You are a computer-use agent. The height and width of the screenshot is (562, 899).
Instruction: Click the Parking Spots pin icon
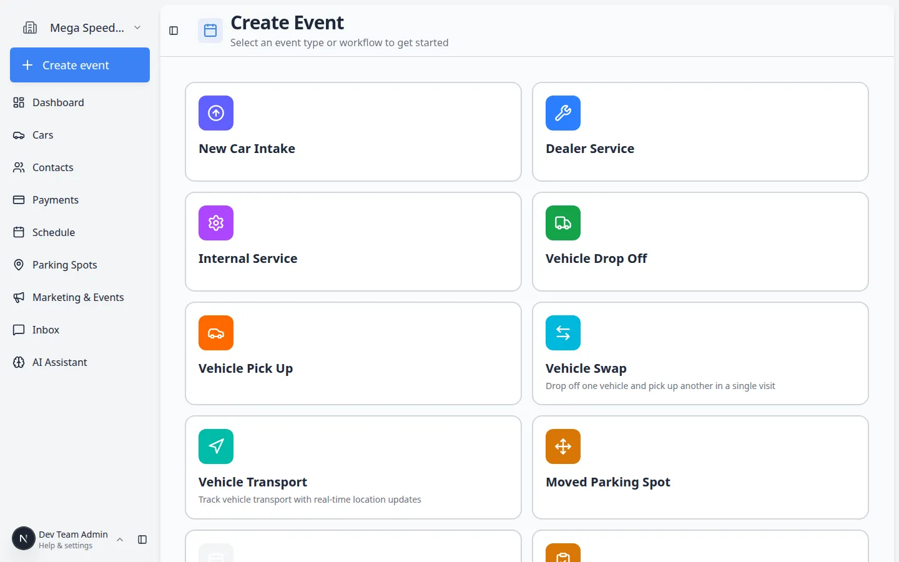pyautogui.click(x=19, y=265)
